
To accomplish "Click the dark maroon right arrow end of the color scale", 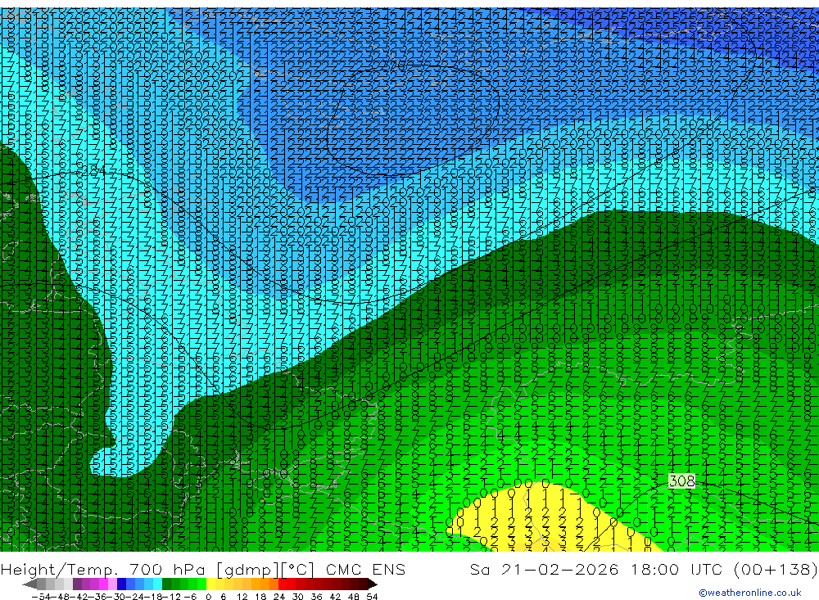I will (373, 584).
